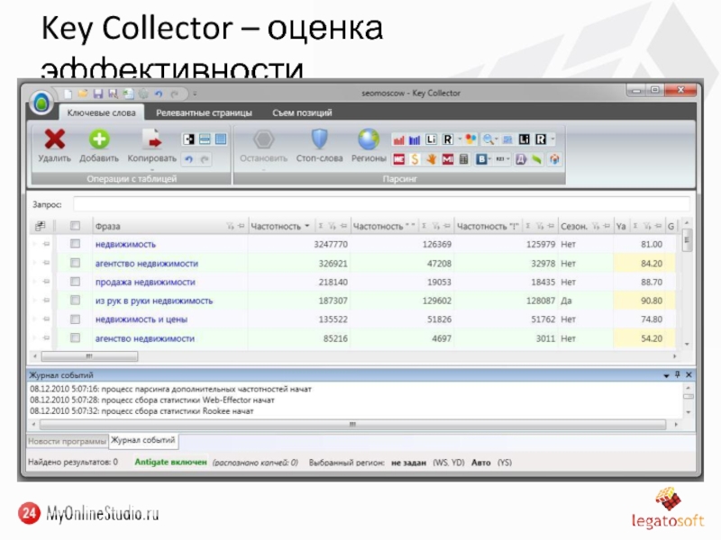Open the Новости программы bottom tab

pos(67,441)
